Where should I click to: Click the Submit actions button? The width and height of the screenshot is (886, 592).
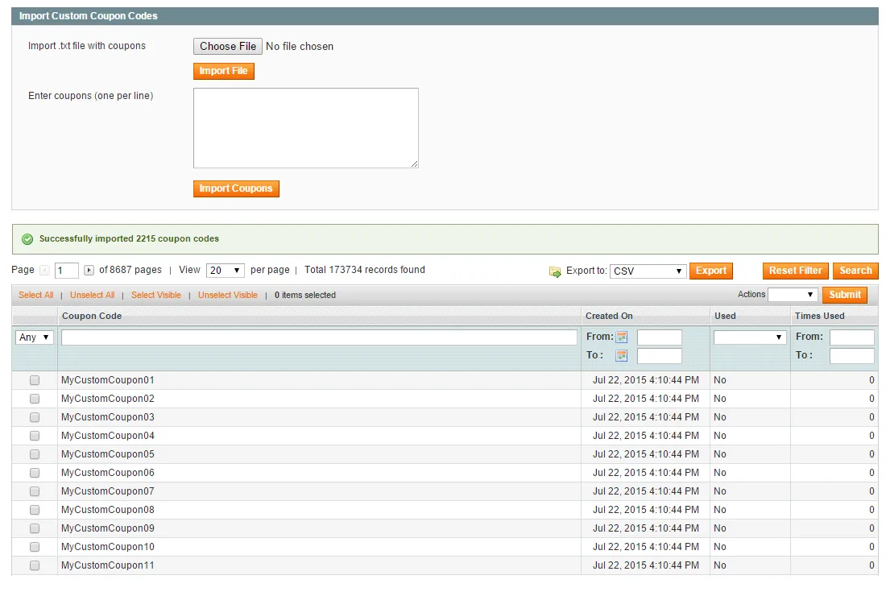(845, 295)
